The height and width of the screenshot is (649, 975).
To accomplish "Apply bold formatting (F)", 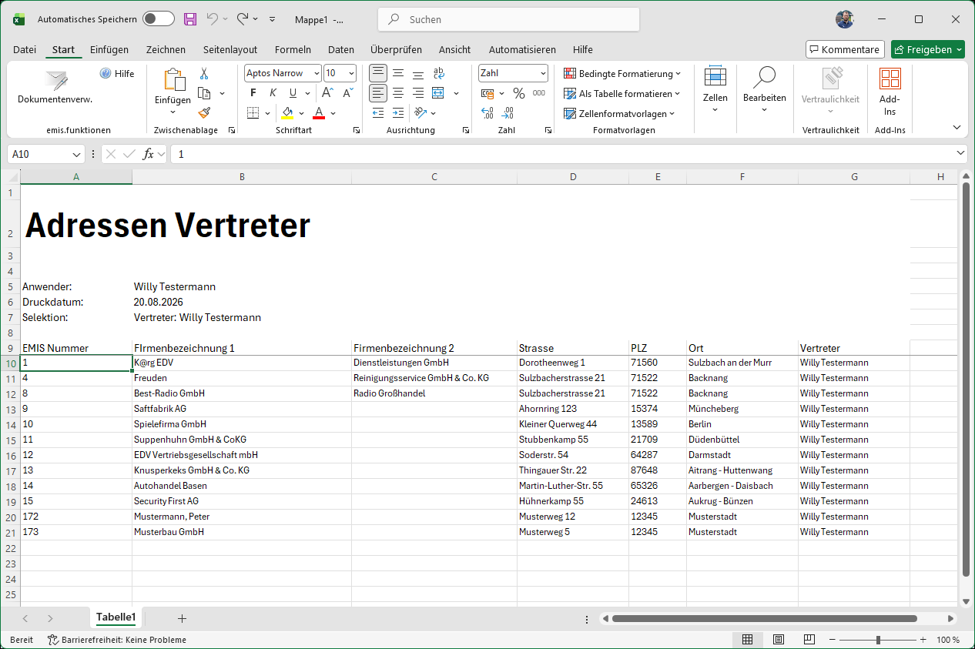I will (x=253, y=93).
